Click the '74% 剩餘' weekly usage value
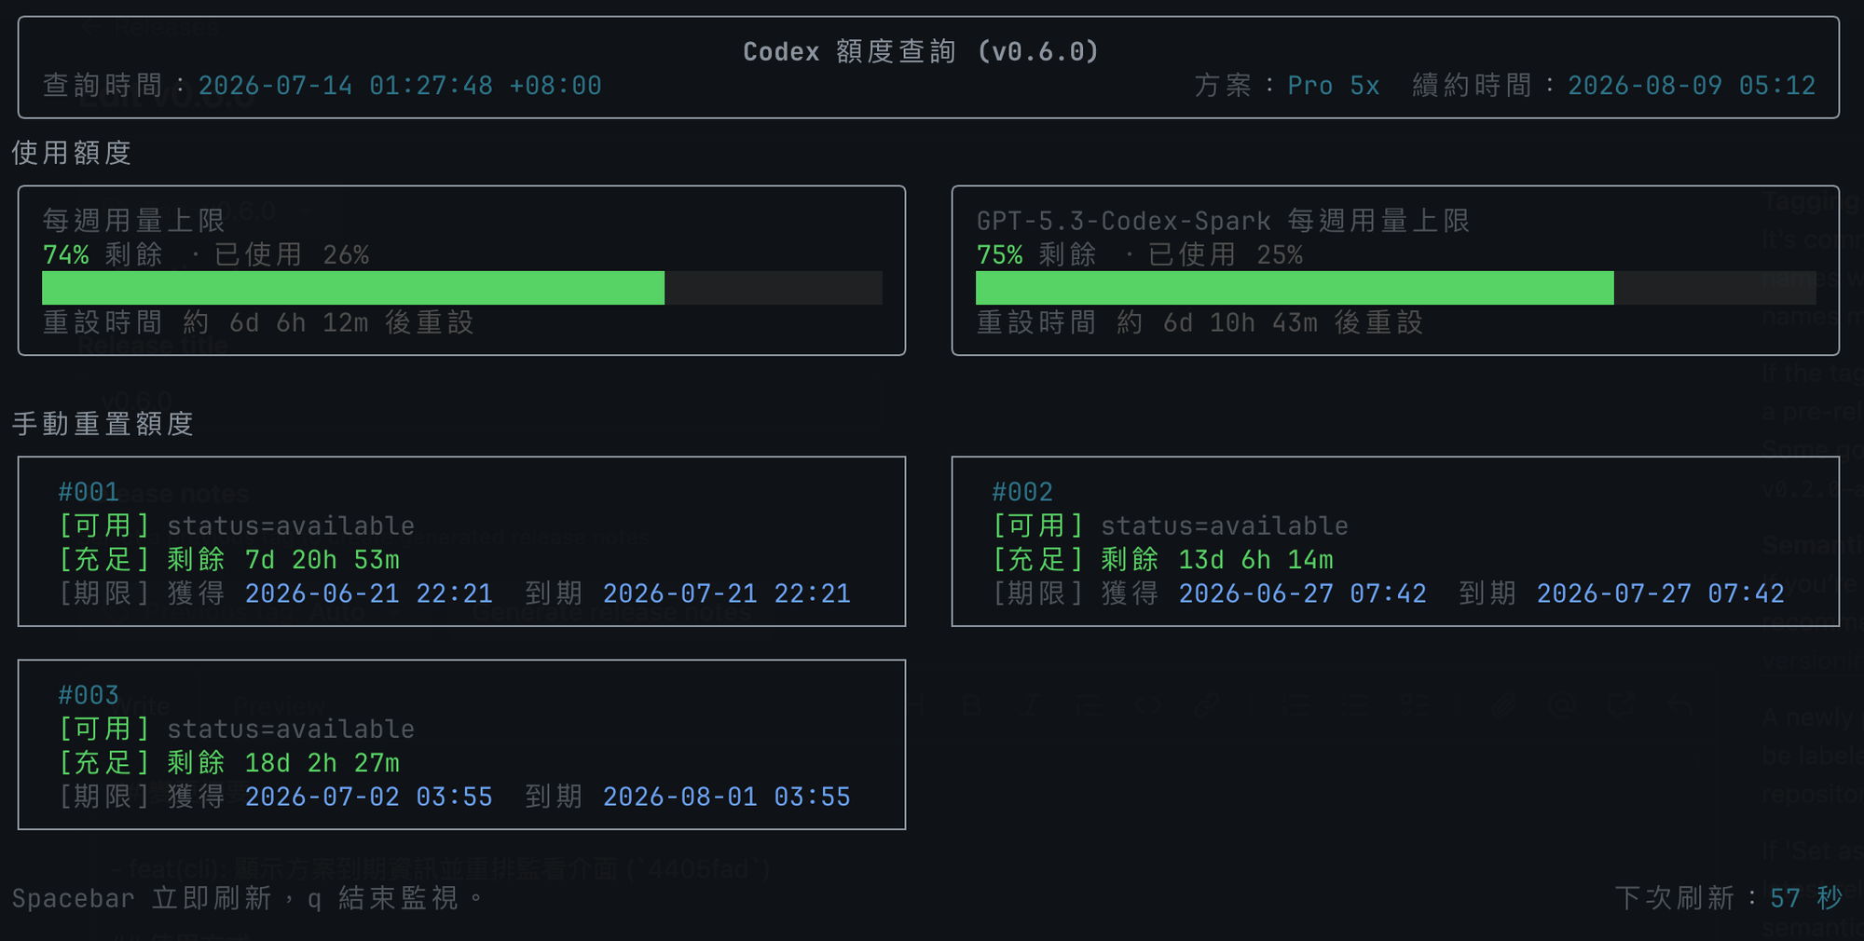 [x=103, y=254]
